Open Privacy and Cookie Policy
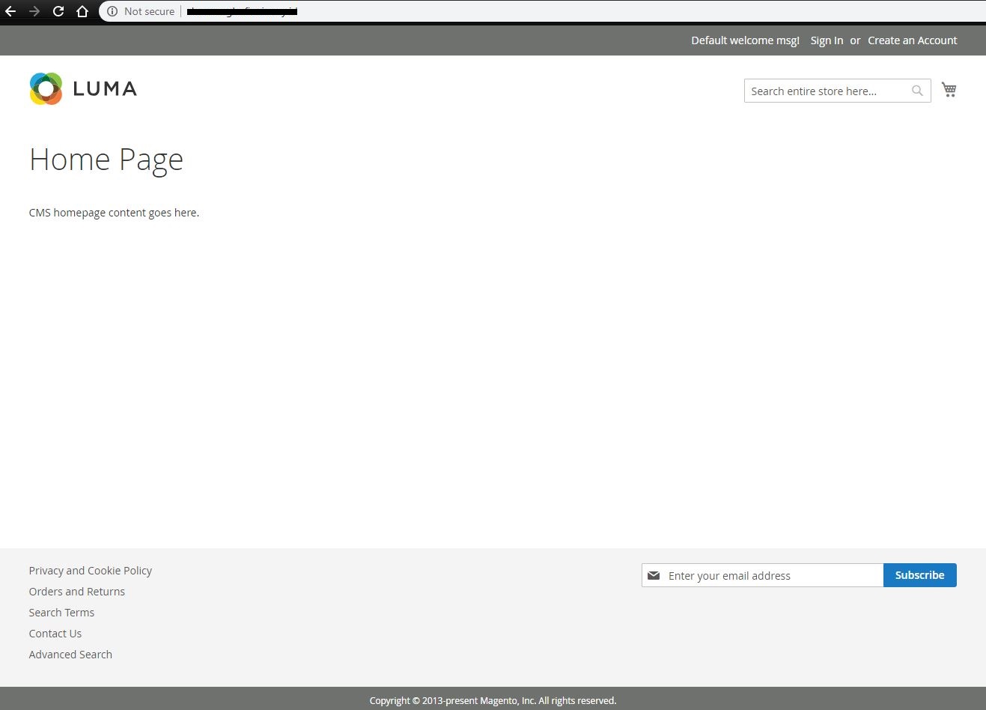The image size is (986, 710). pos(91,571)
